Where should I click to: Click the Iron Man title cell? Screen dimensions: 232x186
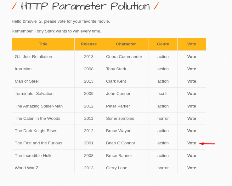point(23,69)
